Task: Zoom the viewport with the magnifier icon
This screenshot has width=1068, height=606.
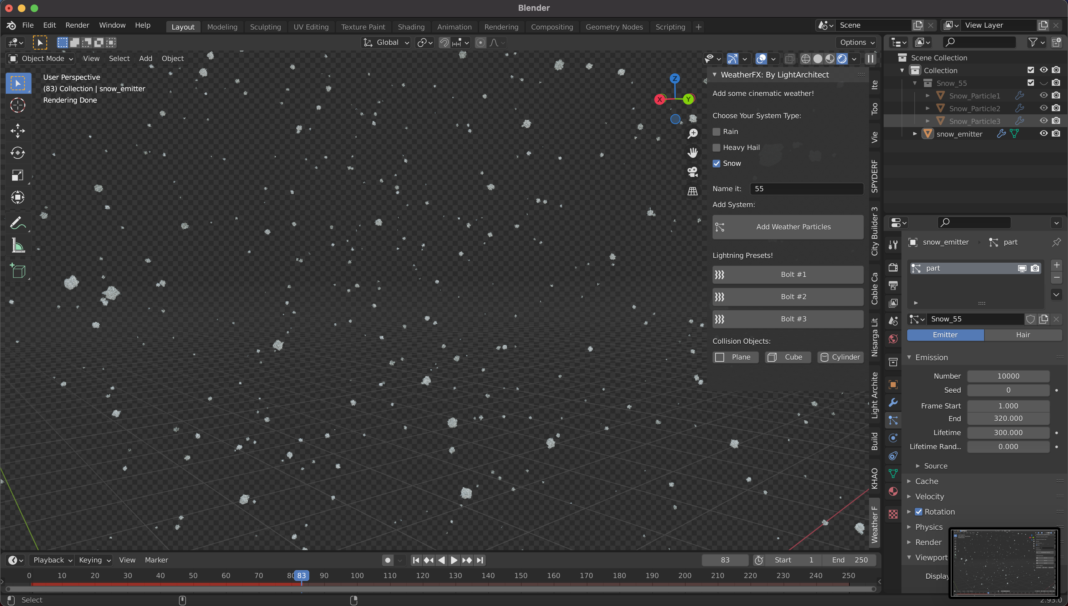Action: pyautogui.click(x=692, y=134)
